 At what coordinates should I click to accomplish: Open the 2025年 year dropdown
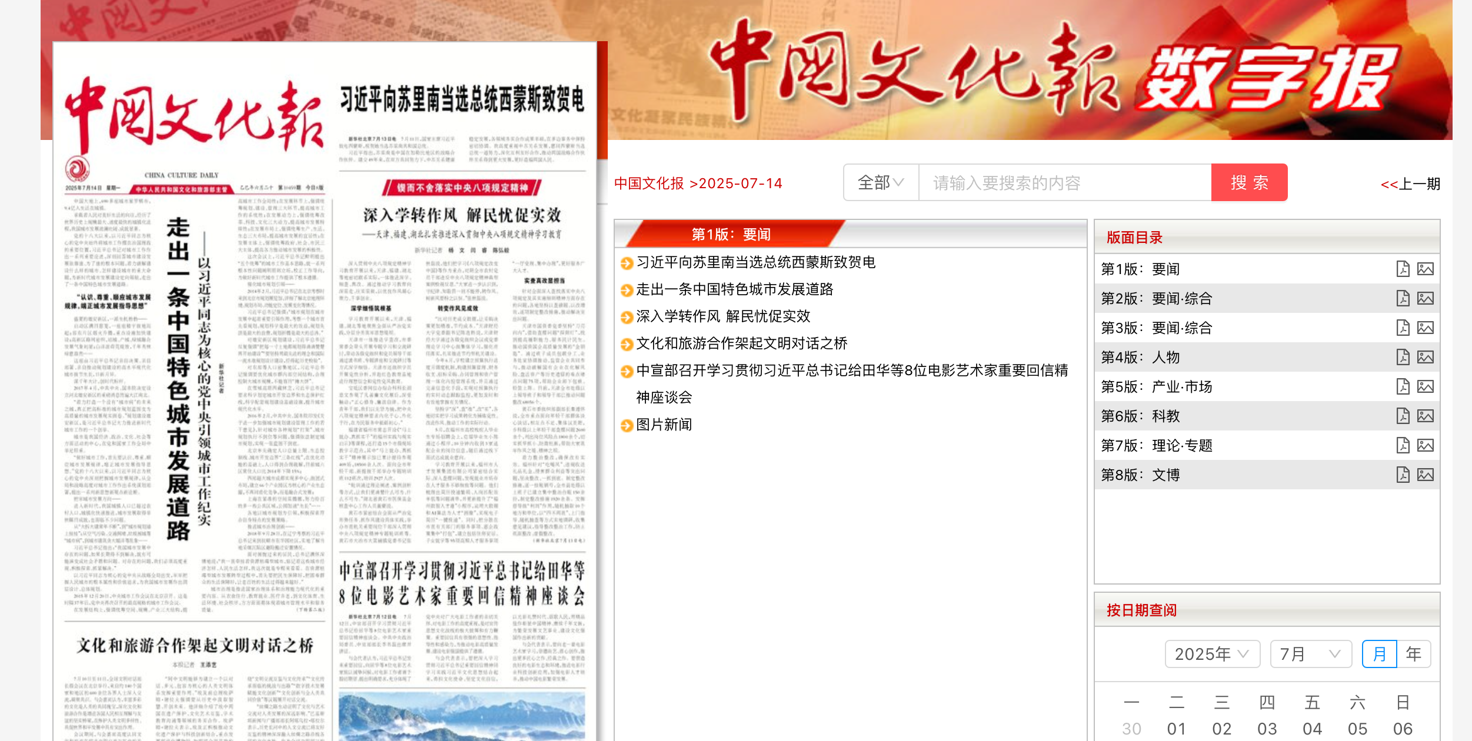(x=1212, y=654)
